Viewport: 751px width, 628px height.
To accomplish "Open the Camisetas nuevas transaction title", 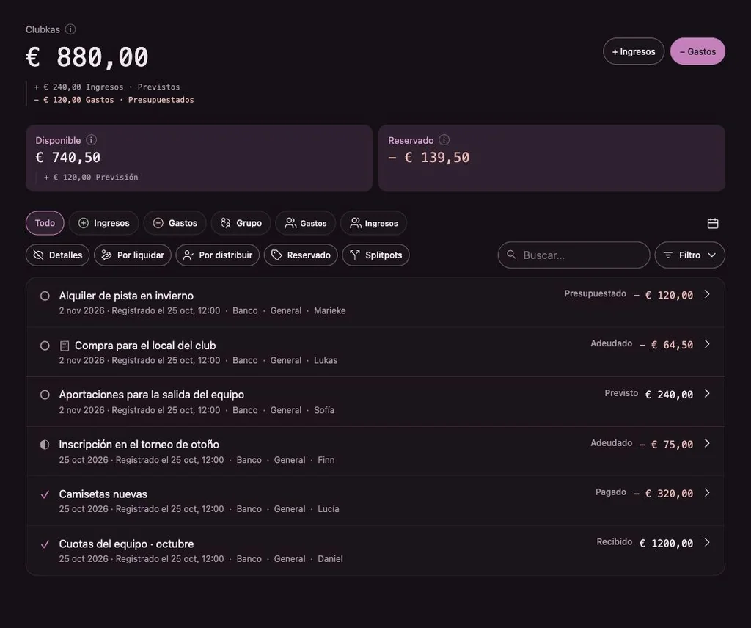I will click(x=103, y=494).
